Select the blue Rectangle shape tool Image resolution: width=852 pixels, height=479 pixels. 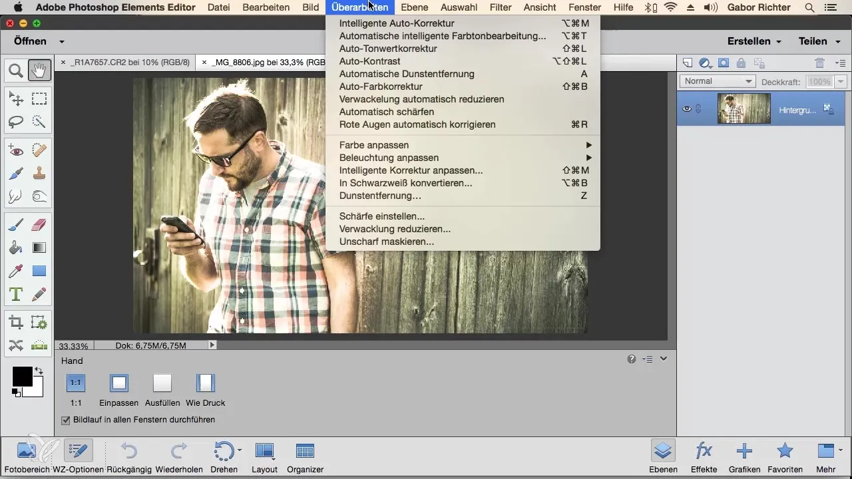39,271
